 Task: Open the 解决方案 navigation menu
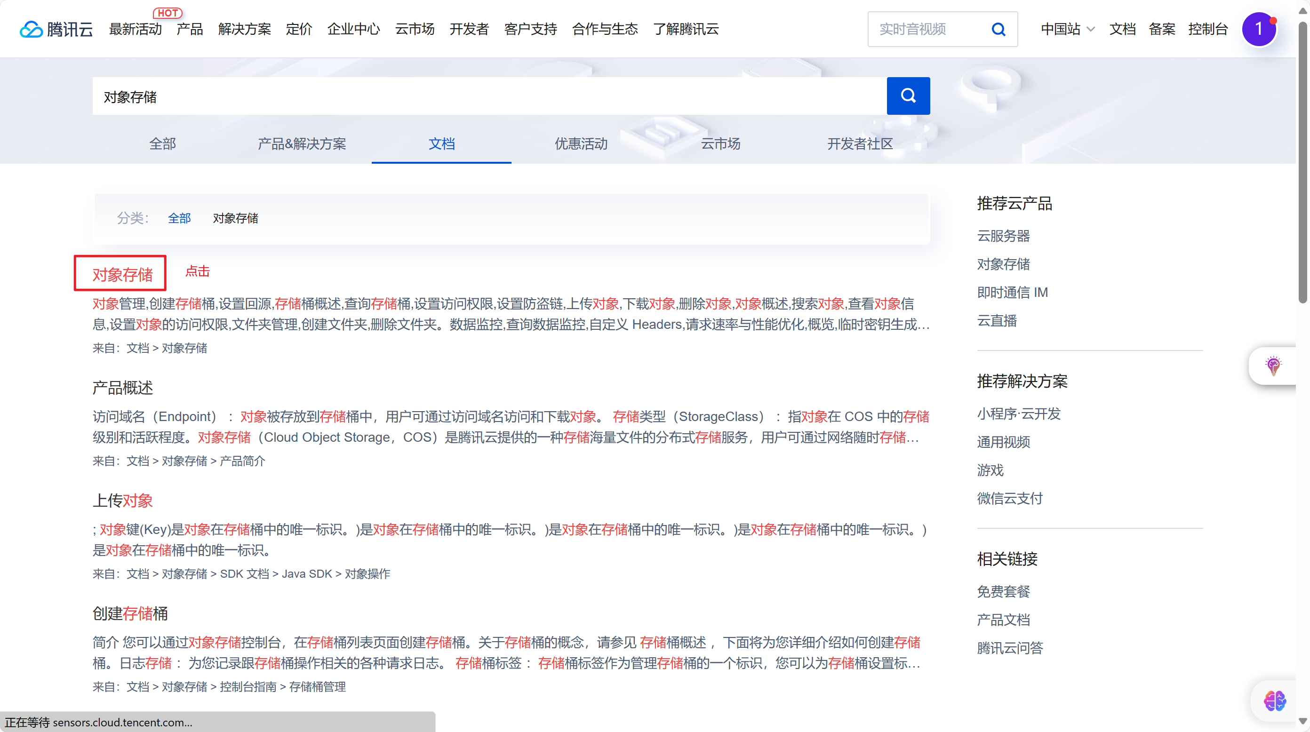(x=244, y=29)
